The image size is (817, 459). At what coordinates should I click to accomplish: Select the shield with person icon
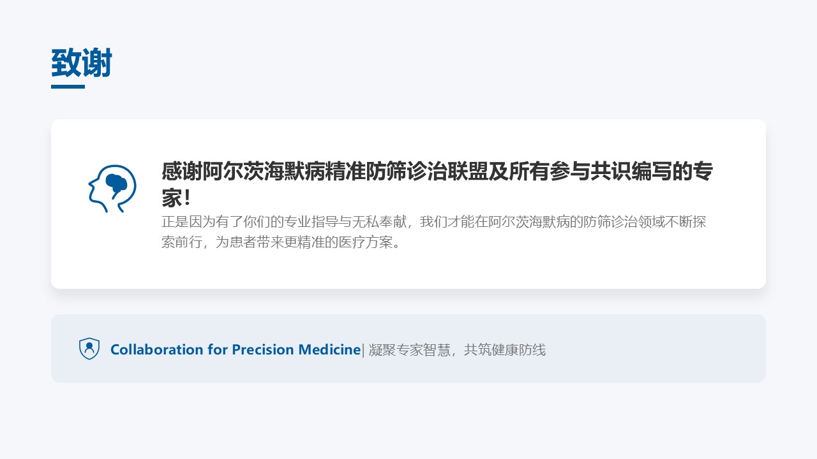pyautogui.click(x=89, y=349)
